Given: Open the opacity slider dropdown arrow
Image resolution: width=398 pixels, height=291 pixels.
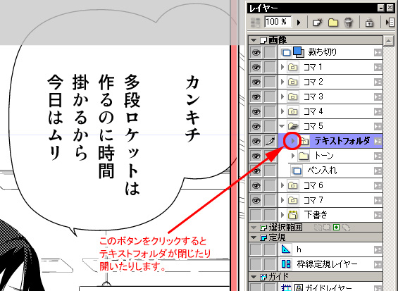Looking at the screenshot, I should pos(299,23).
